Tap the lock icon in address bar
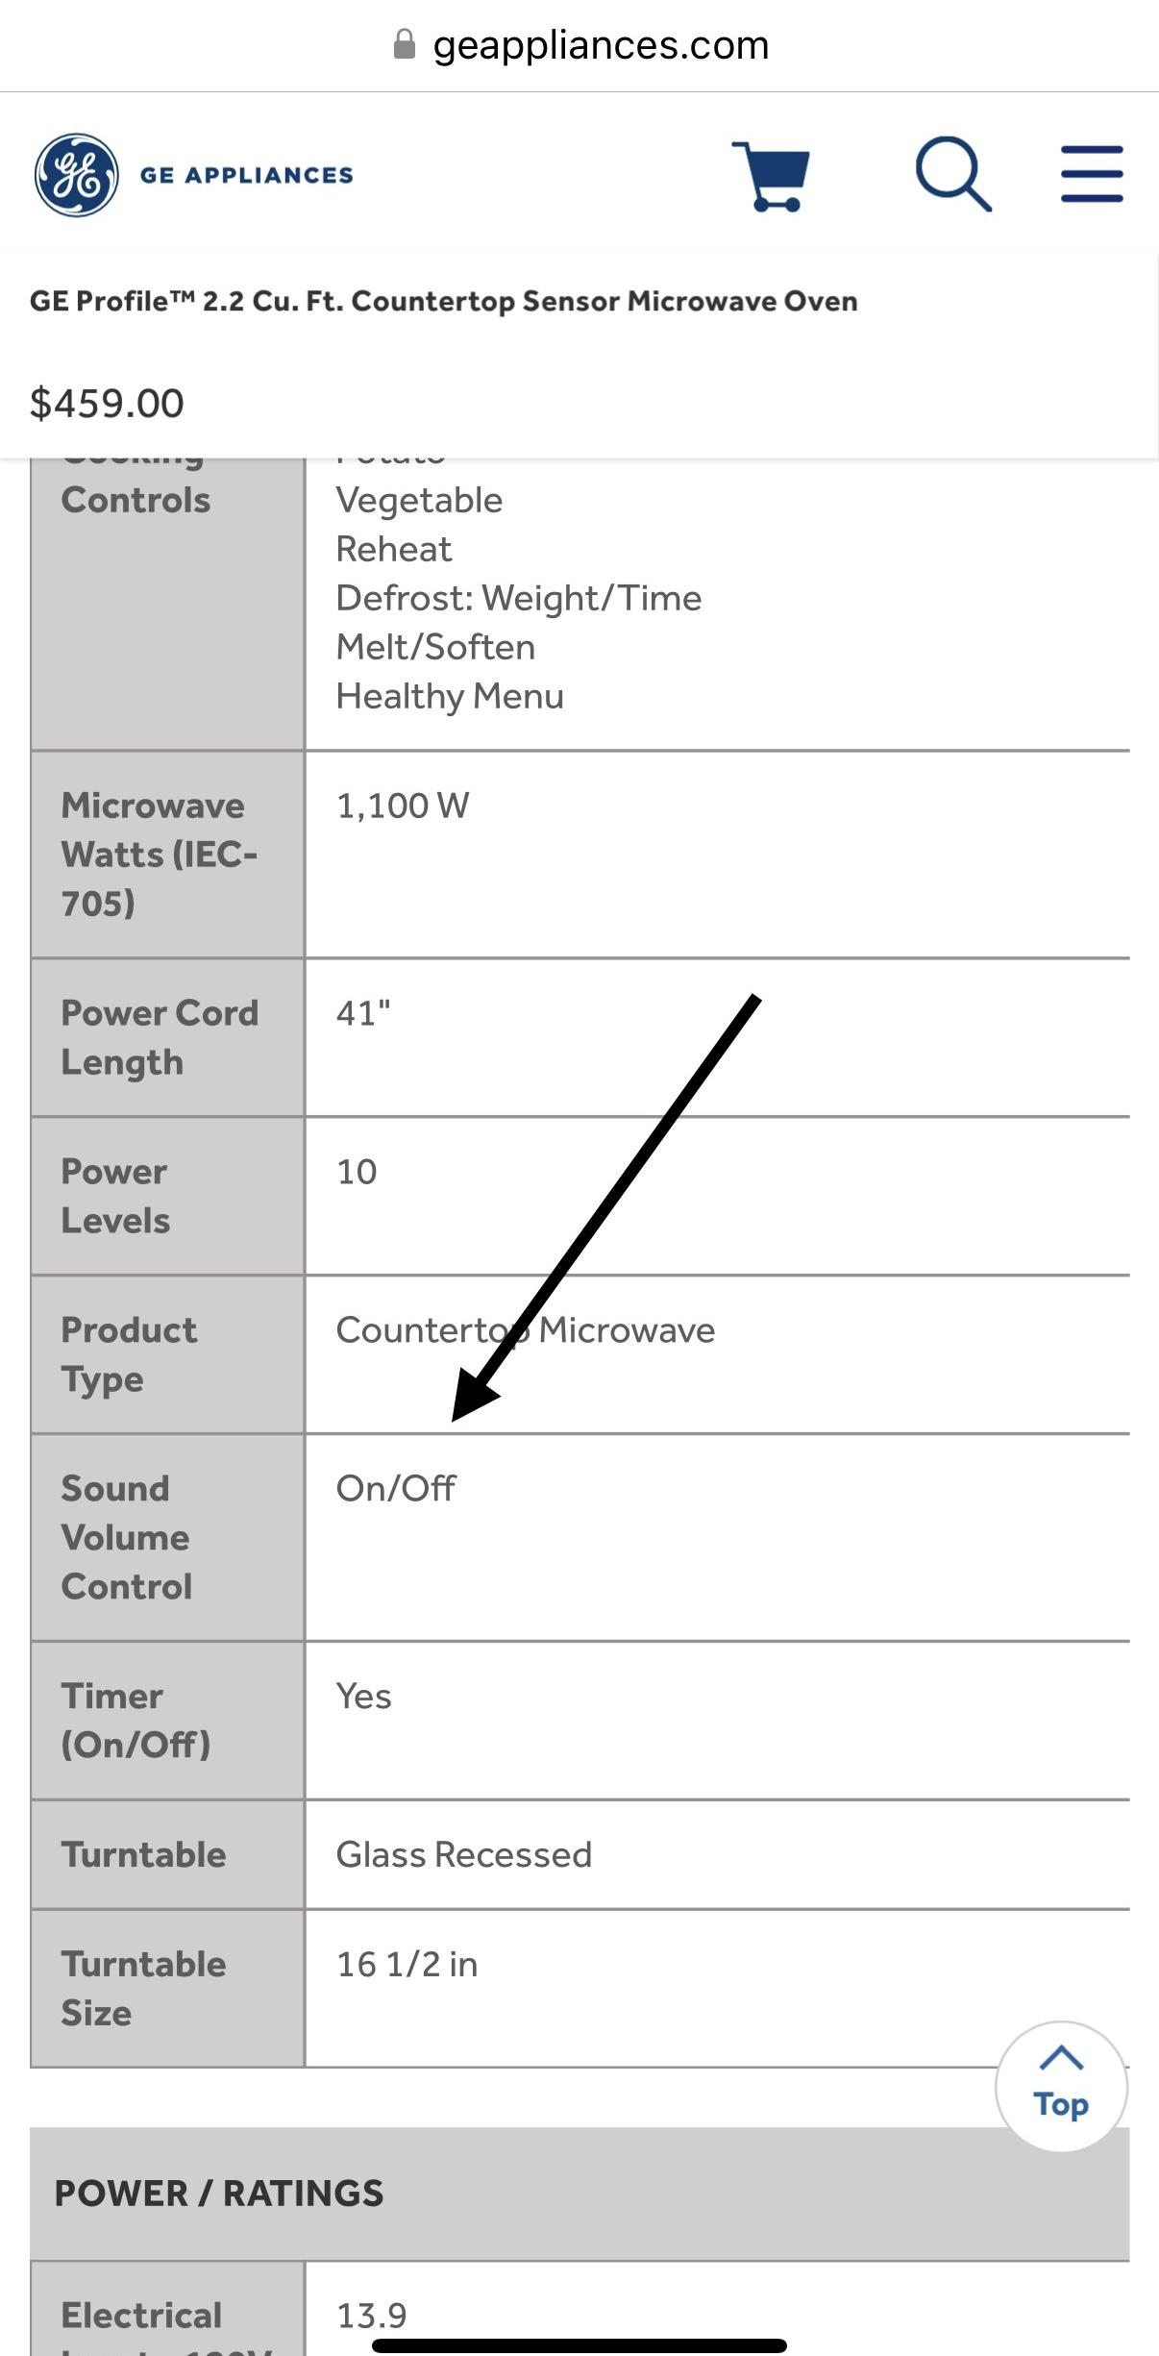1159x2356 pixels. [405, 44]
